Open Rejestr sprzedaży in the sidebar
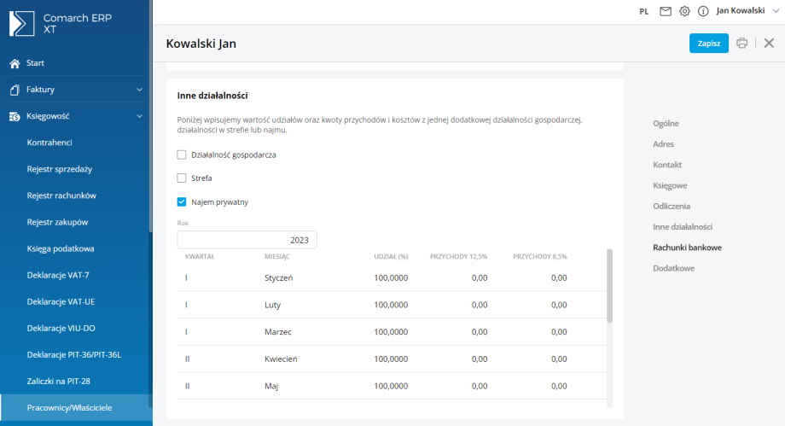785x426 pixels. tap(60, 169)
